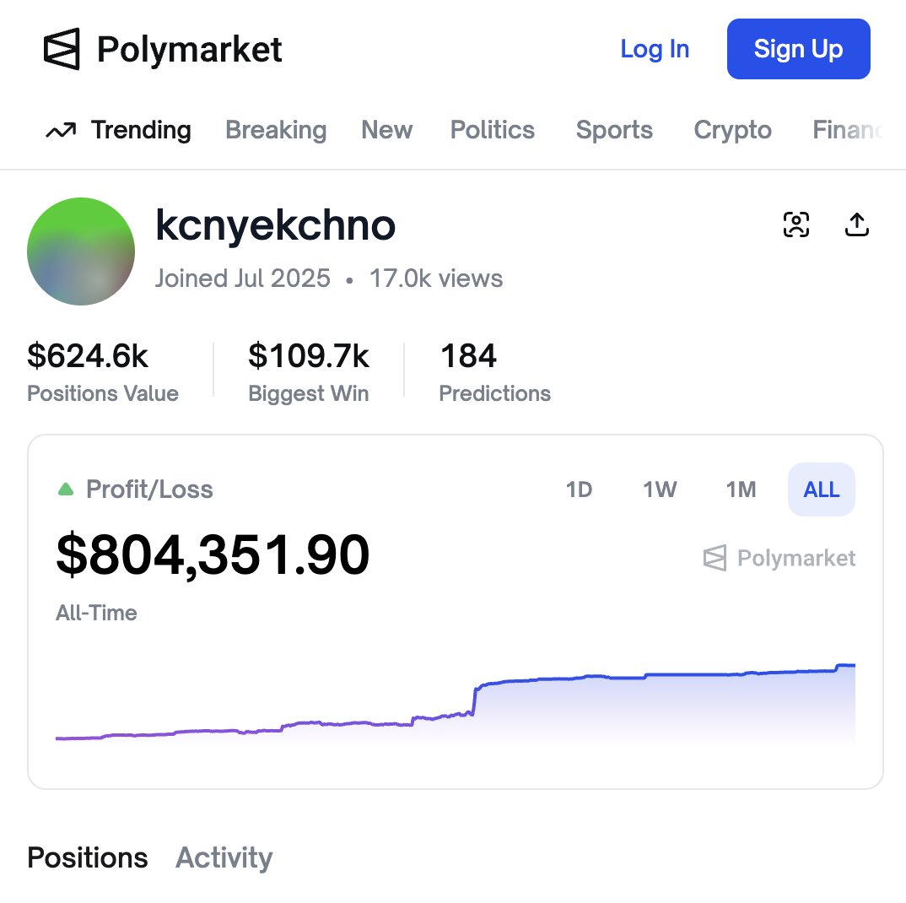This screenshot has width=906, height=903.
Task: Open the Finance category
Action: click(847, 130)
